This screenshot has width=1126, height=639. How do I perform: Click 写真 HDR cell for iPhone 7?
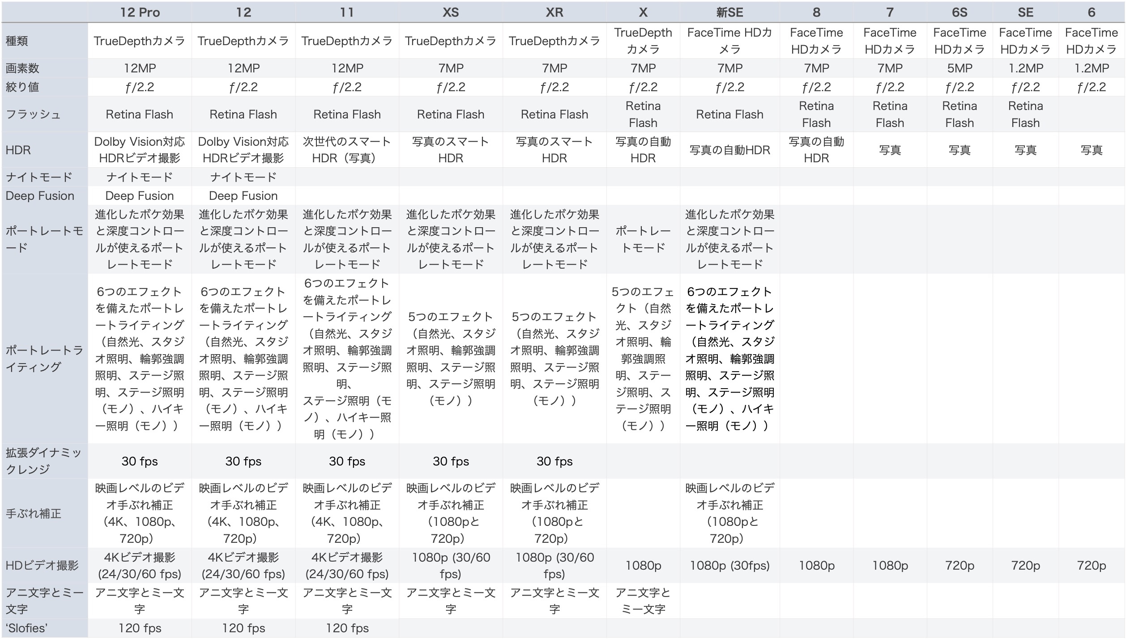[x=890, y=150]
